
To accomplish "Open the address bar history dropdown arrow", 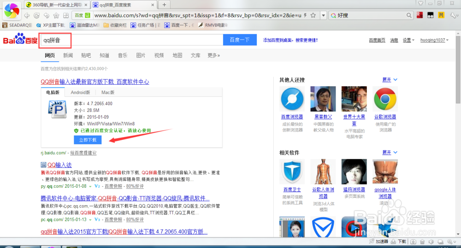I will pyautogui.click(x=324, y=15).
